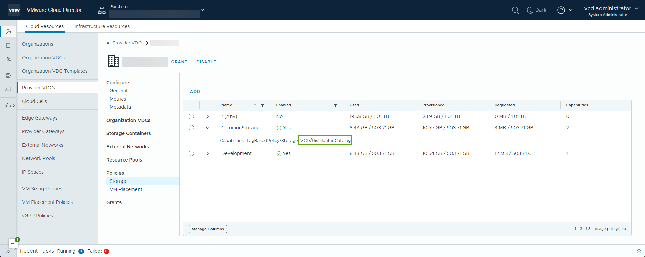645x257 pixels.
Task: Open VM Placement Policies in the left menu
Action: [47, 202]
